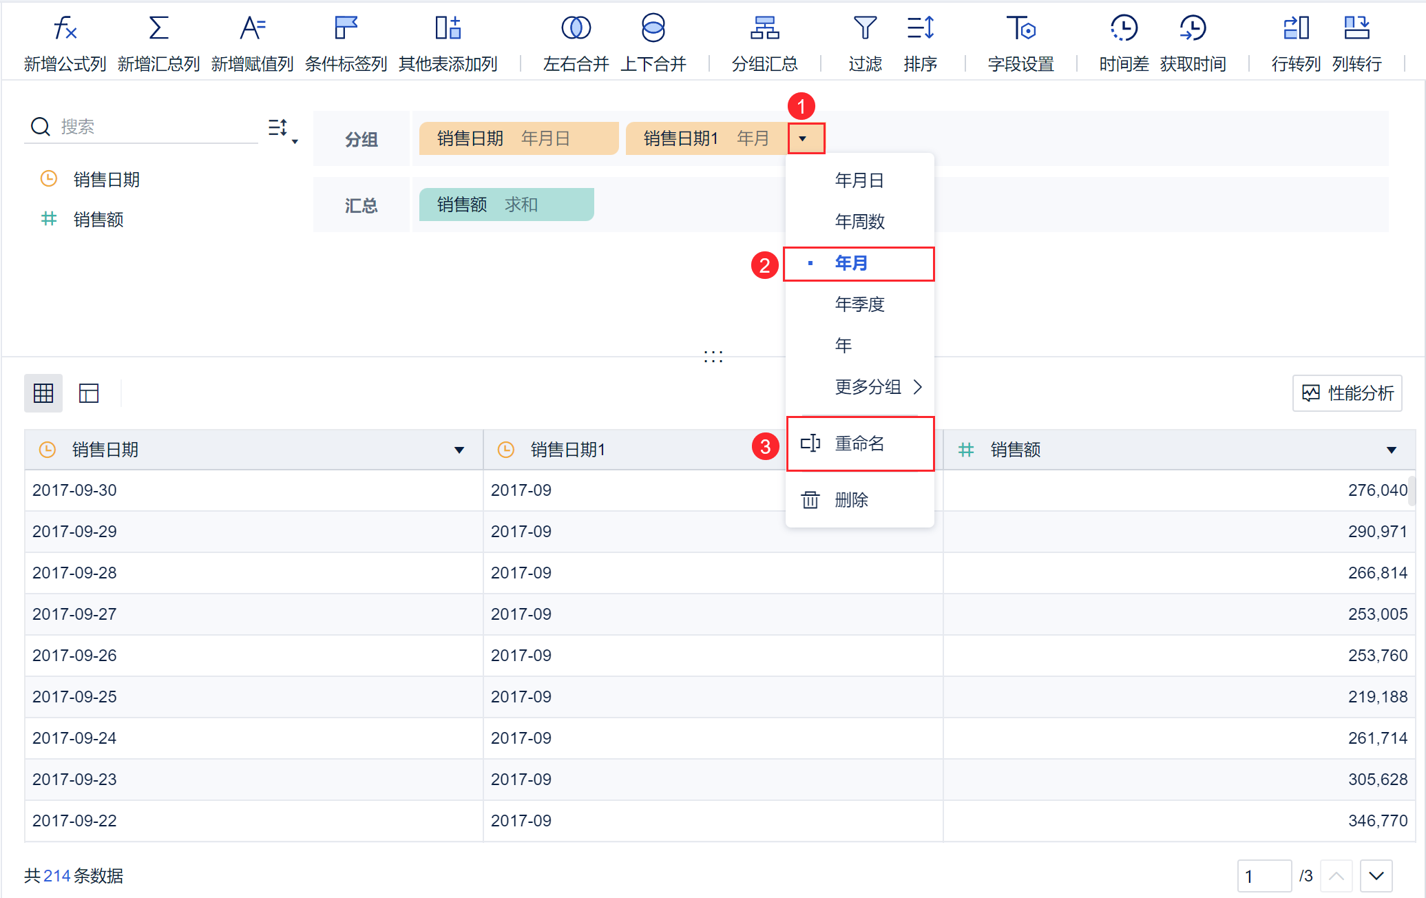Select the 左右合并 merge icon

[x=576, y=29]
